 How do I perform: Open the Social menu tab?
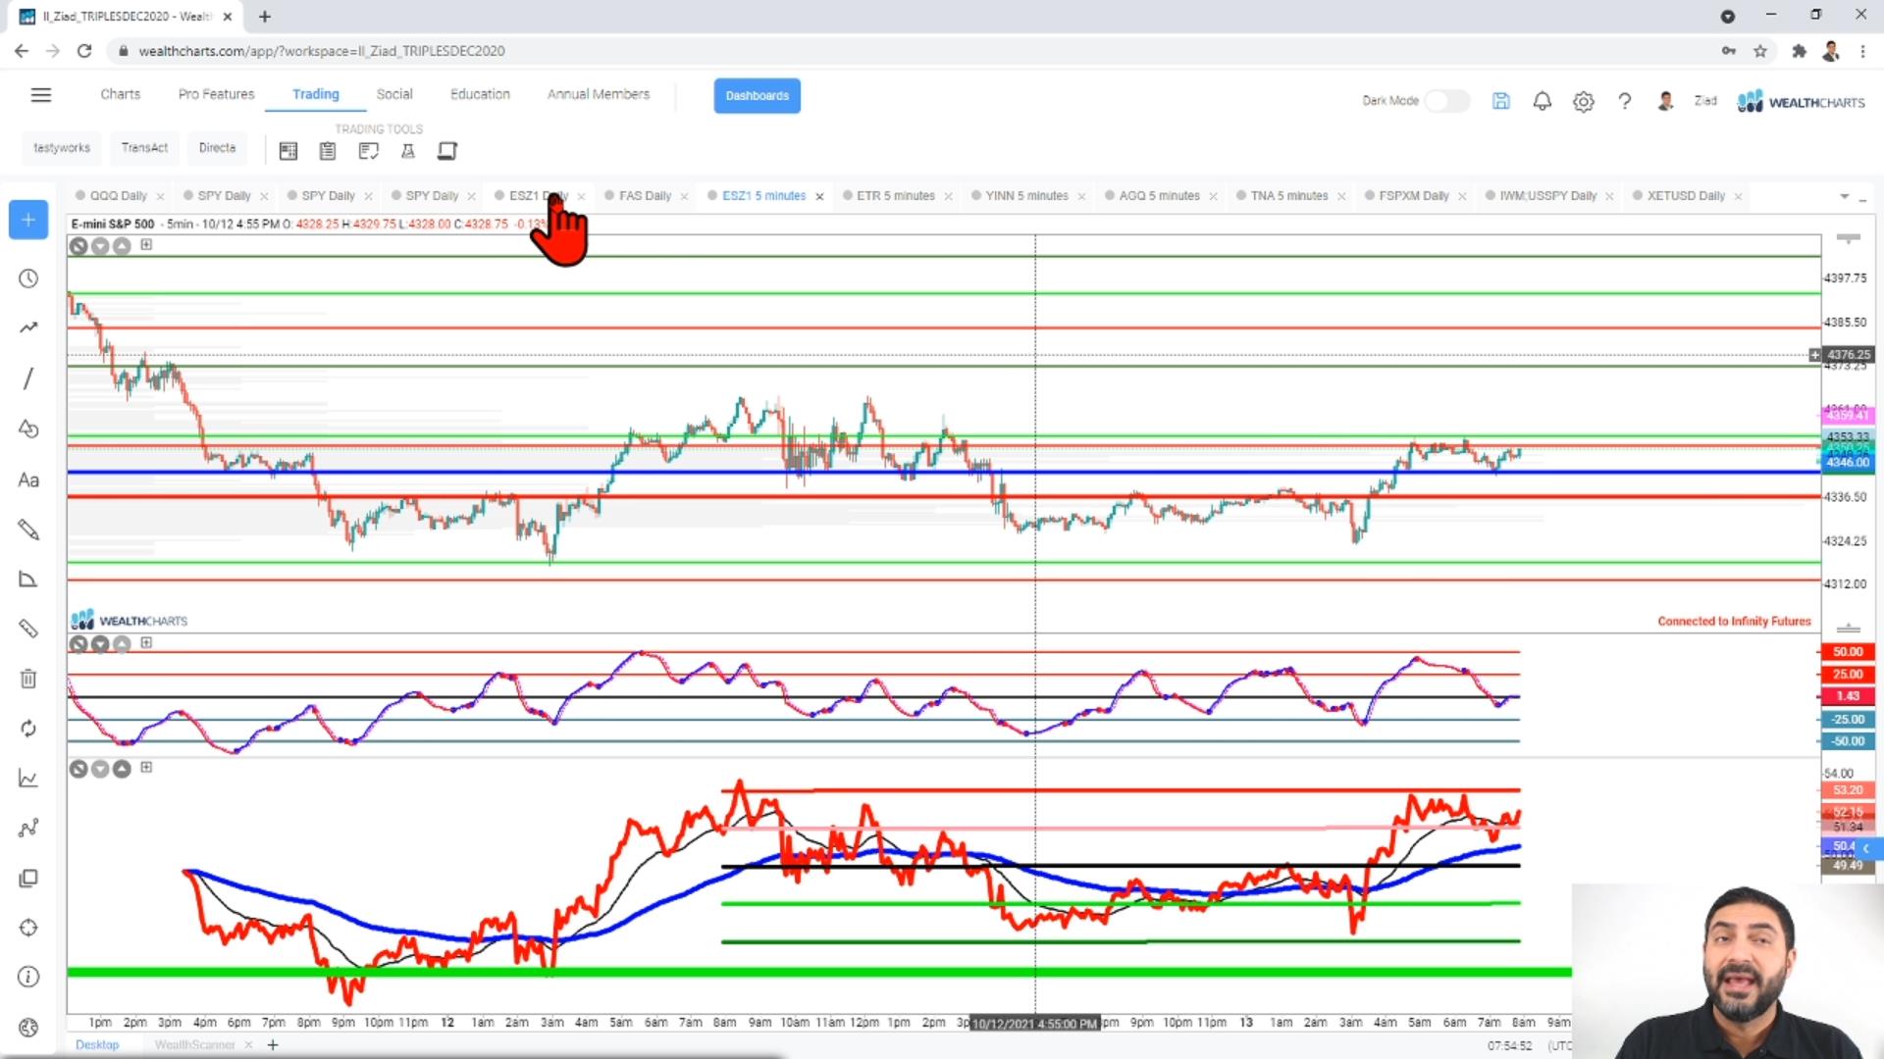394,94
